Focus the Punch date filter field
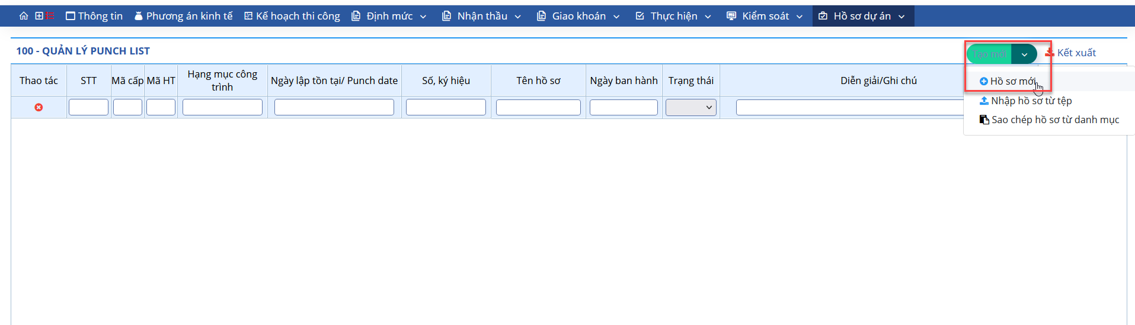Image resolution: width=1135 pixels, height=325 pixels. pos(334,107)
